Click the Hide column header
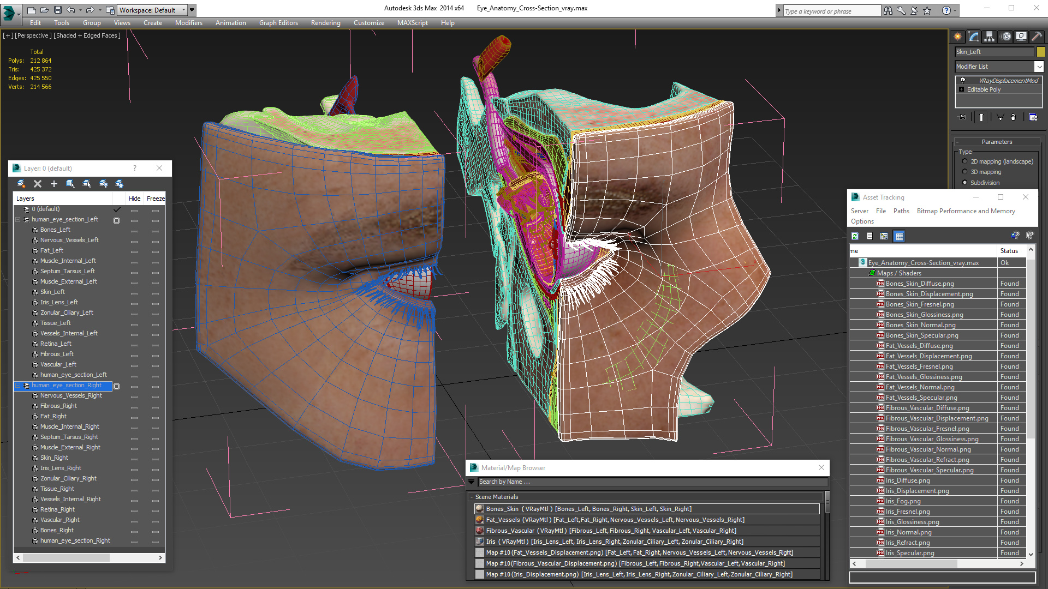The height and width of the screenshot is (589, 1048). (x=134, y=199)
